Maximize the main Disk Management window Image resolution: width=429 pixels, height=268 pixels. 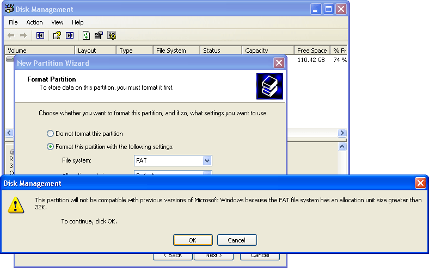[x=328, y=9]
